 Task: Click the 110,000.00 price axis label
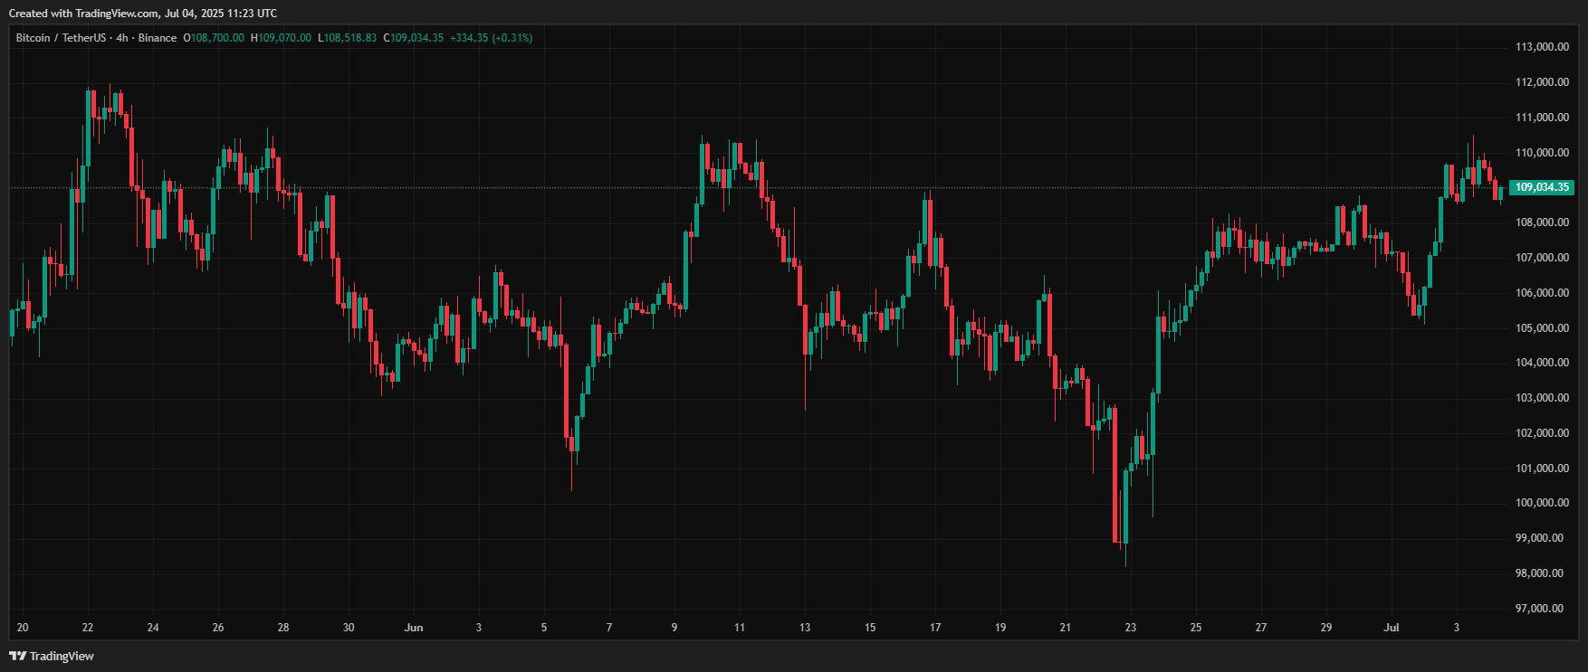(1542, 153)
